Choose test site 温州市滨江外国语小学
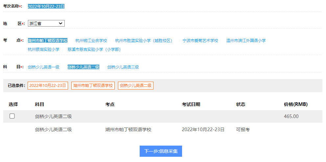The width and height of the screenshot is (326, 162). click(x=246, y=40)
